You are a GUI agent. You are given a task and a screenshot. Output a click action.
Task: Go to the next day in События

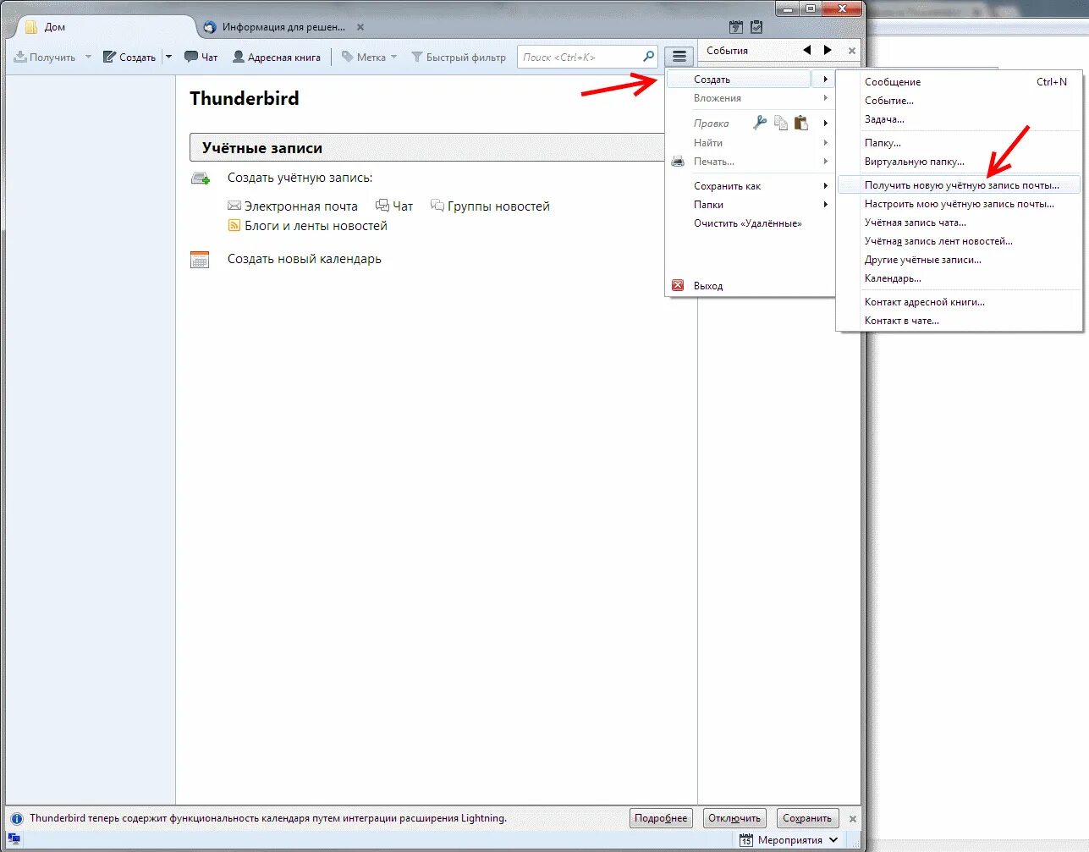tap(828, 50)
